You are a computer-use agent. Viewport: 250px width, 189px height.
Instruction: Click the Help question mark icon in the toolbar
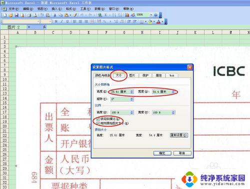click(155, 15)
